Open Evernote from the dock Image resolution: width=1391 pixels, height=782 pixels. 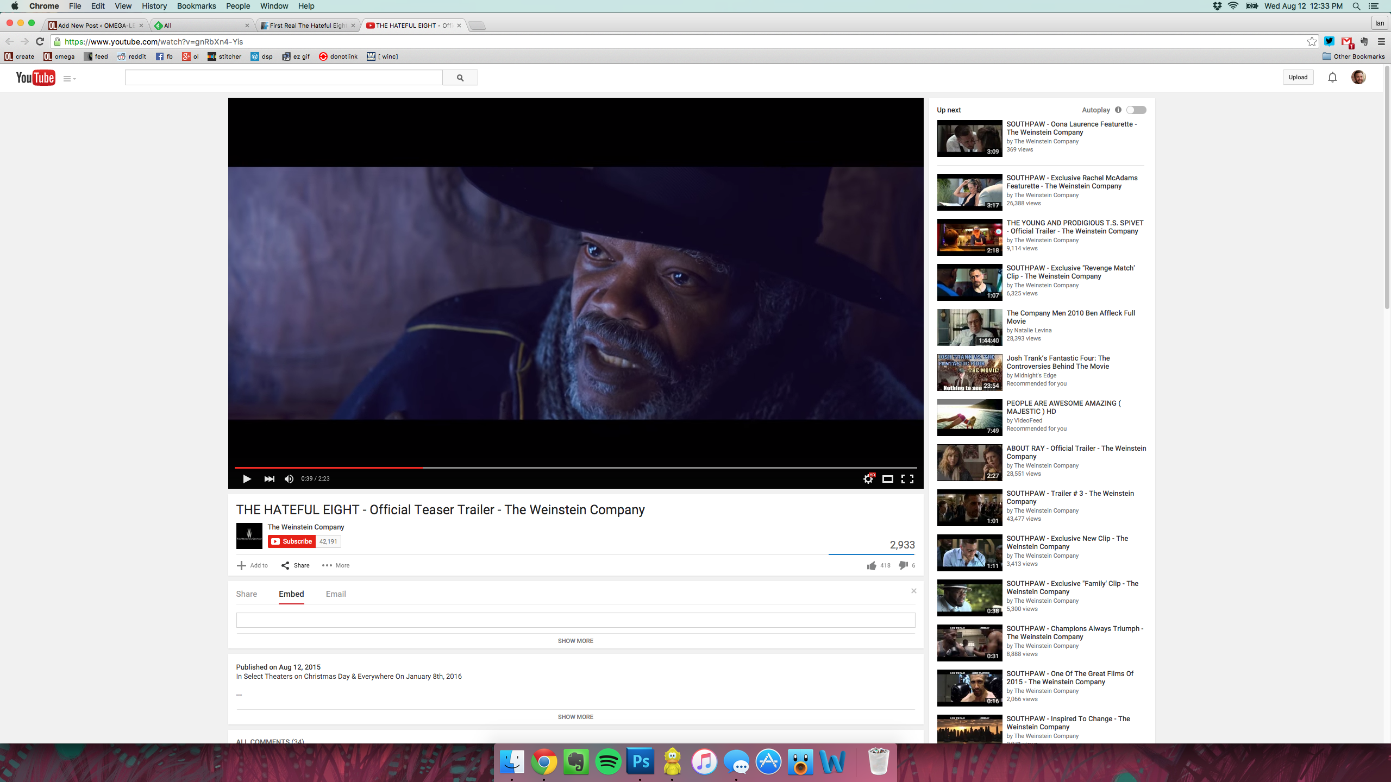tap(576, 762)
